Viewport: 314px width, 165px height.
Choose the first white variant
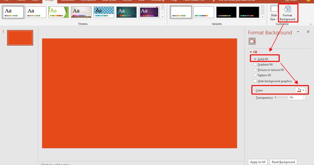[181, 12]
